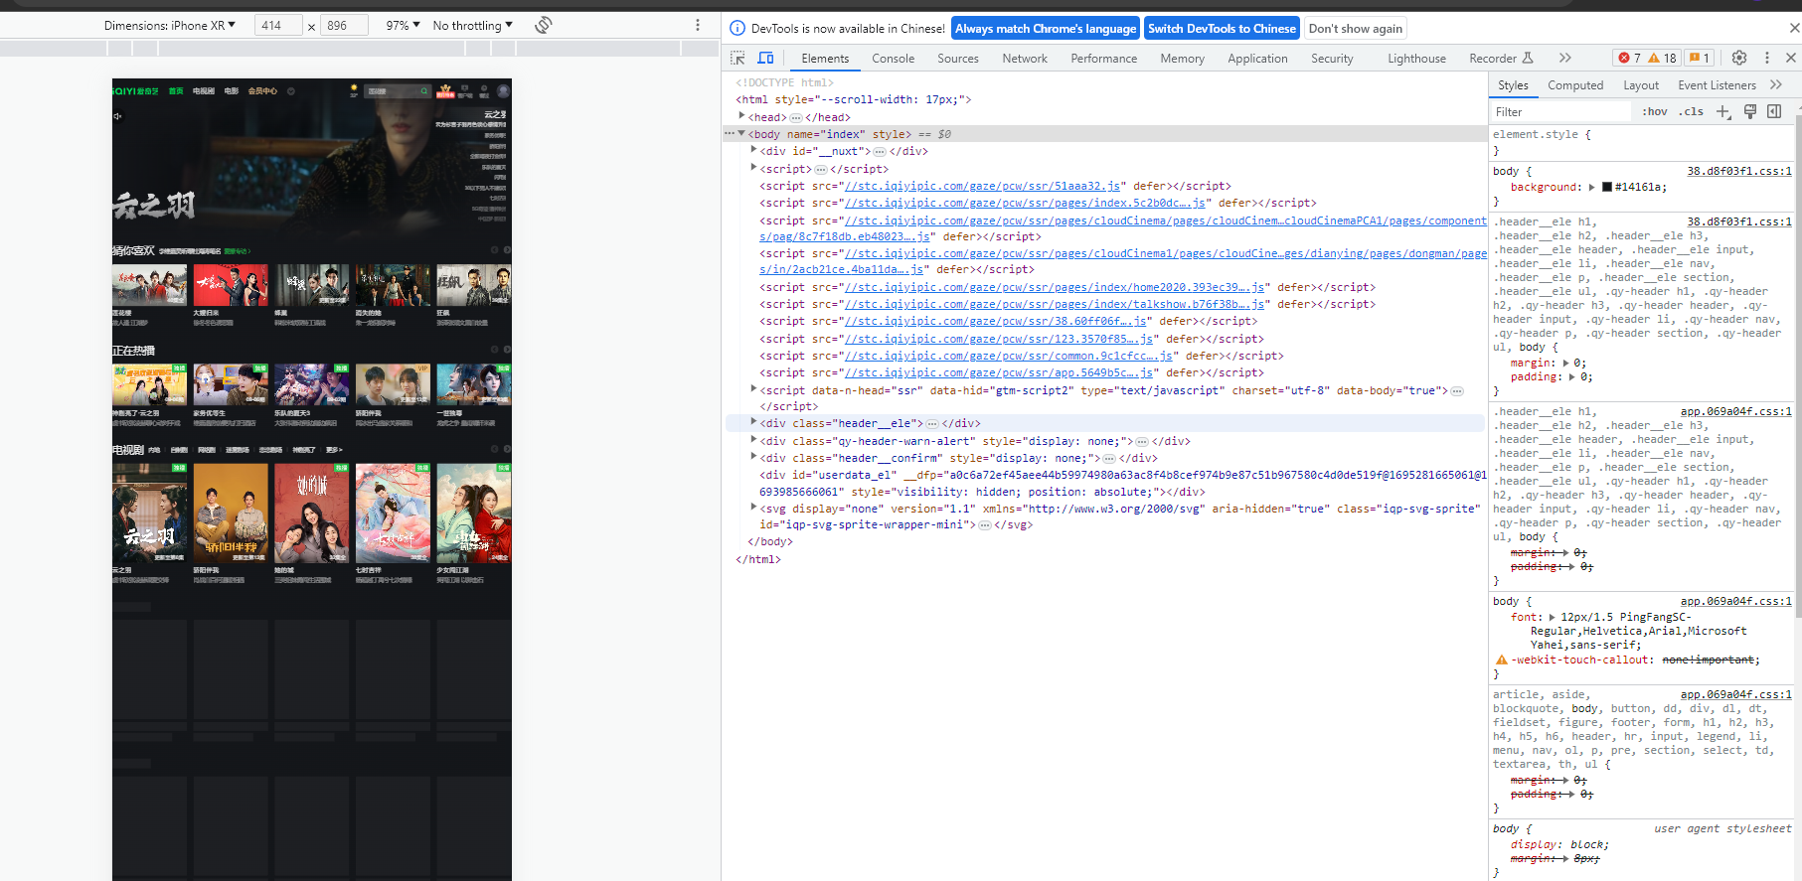The width and height of the screenshot is (1802, 881).
Task: Switch to the Console tab
Action: 893,59
